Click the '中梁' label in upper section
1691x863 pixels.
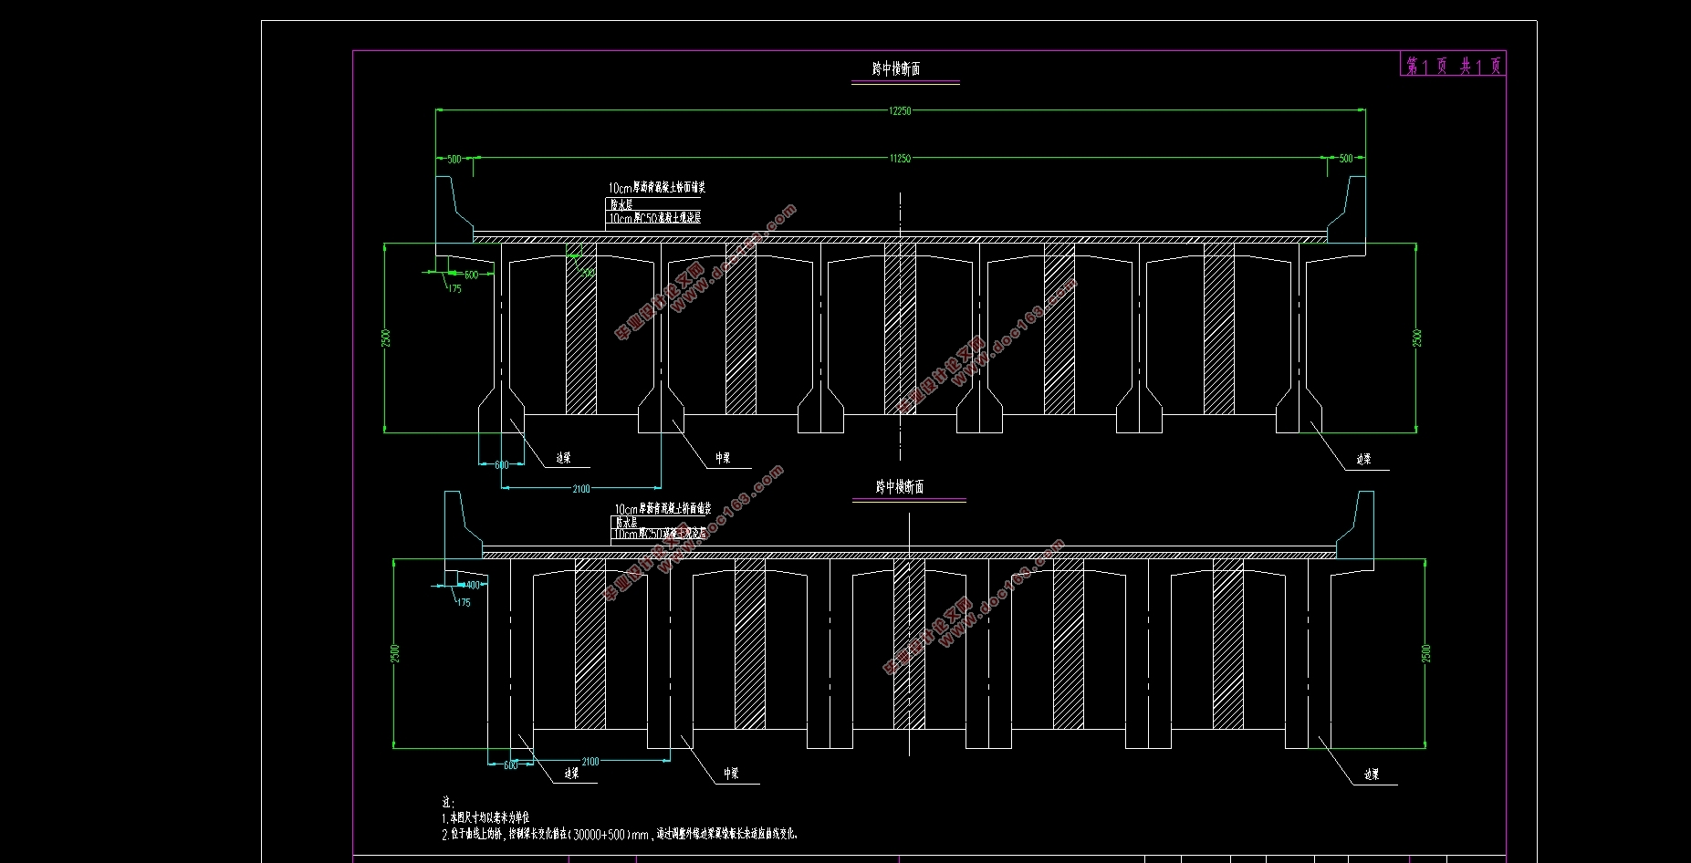tap(723, 459)
